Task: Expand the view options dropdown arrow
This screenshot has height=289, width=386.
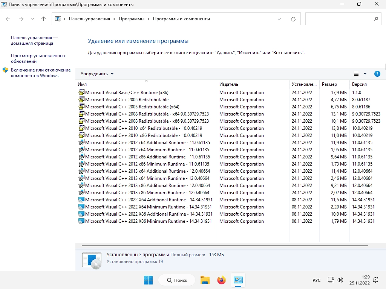Action: [x=365, y=74]
